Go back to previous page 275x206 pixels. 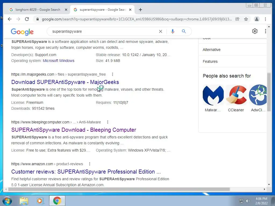tap(10, 19)
